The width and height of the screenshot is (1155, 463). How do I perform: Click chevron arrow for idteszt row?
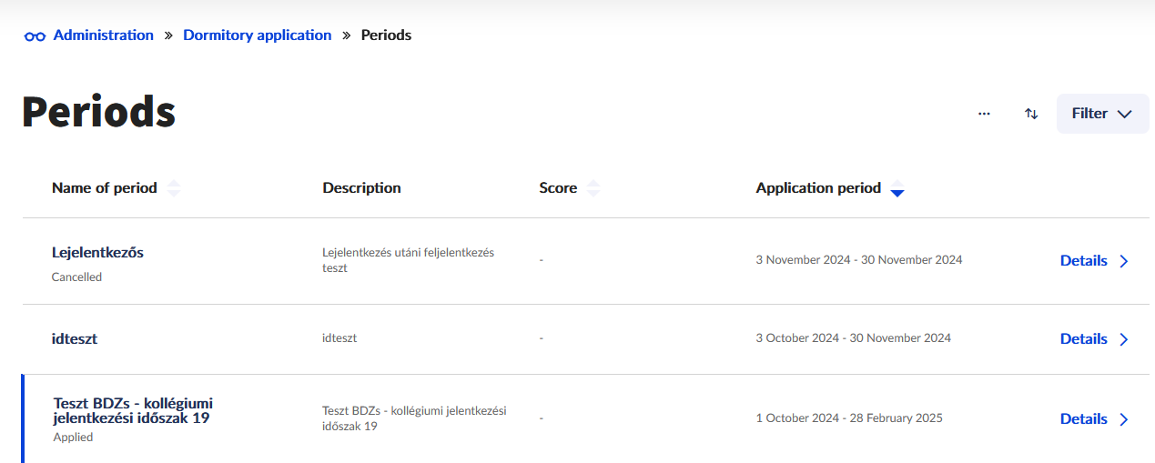click(x=1124, y=339)
